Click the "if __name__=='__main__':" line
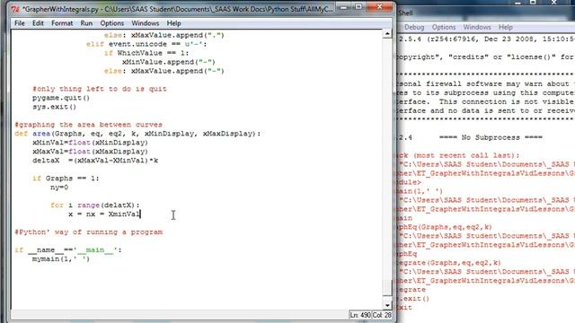 pyautogui.click(x=68, y=250)
